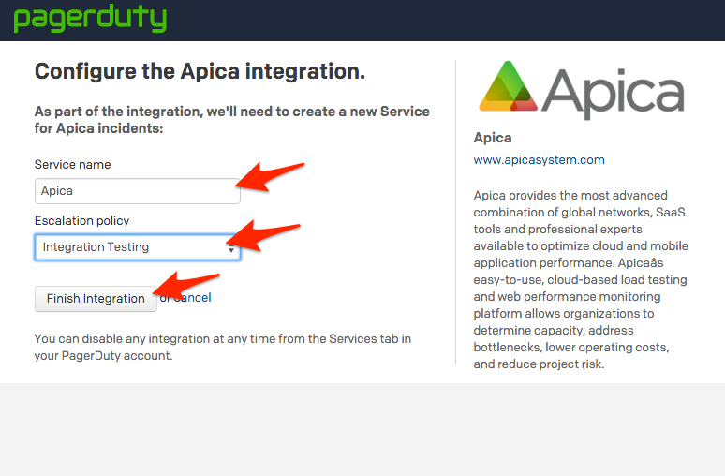Screen dimensions: 725x476
Task: Click the gray Apica wordmark in logo
Action: pos(613,94)
